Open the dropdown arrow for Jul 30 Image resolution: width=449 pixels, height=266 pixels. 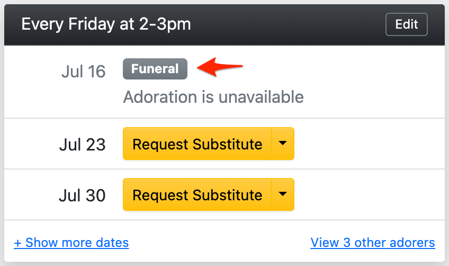click(x=283, y=195)
